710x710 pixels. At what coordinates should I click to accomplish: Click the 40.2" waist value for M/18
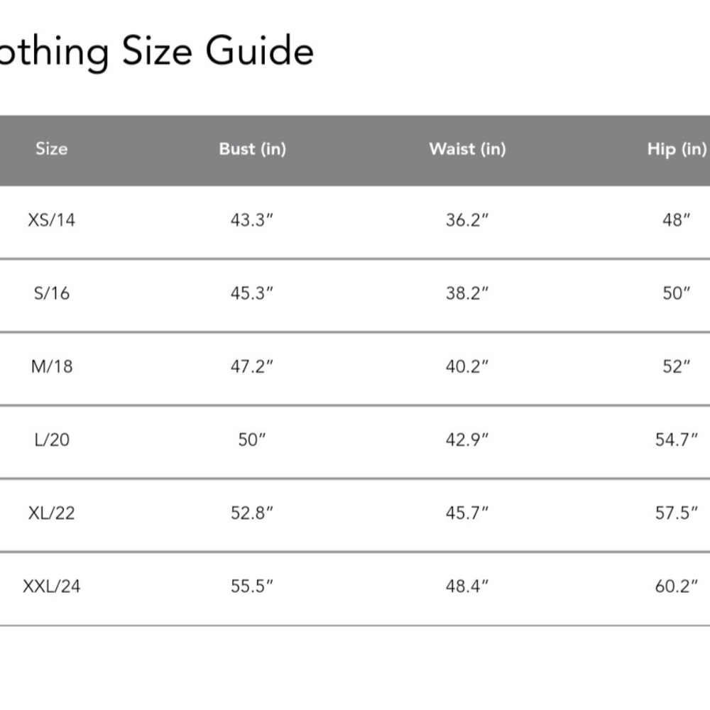click(x=467, y=366)
